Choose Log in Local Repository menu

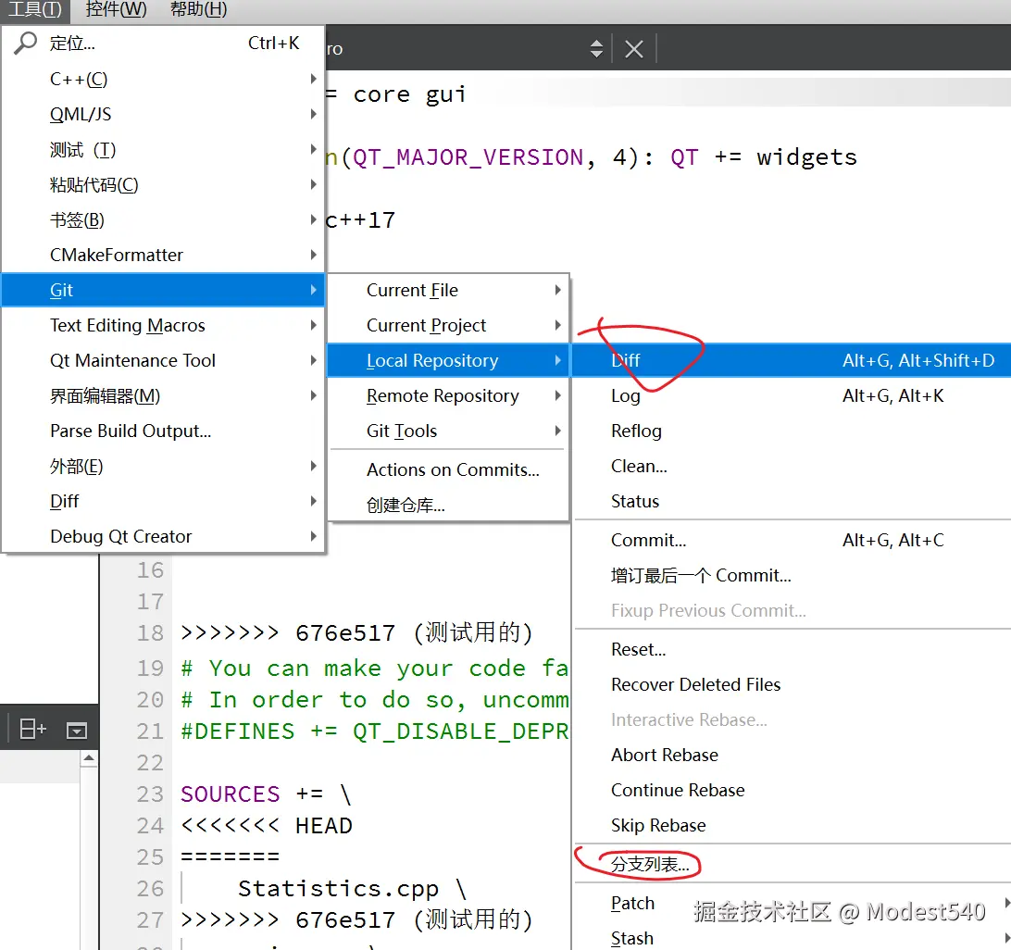click(792, 395)
